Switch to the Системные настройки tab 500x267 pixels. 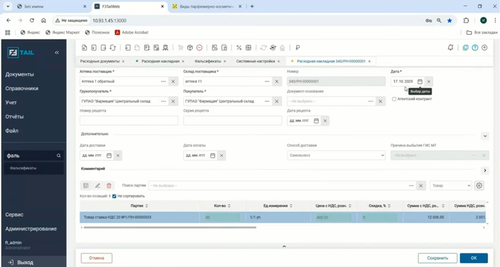[255, 61]
